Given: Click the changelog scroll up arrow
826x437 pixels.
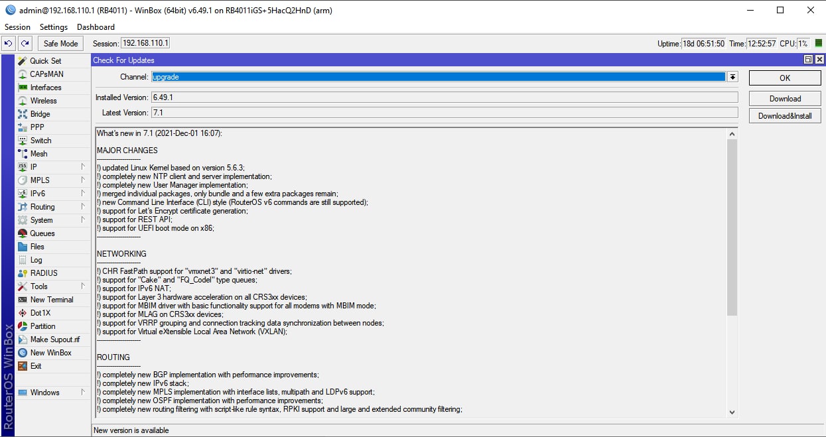Looking at the screenshot, I should point(732,133).
